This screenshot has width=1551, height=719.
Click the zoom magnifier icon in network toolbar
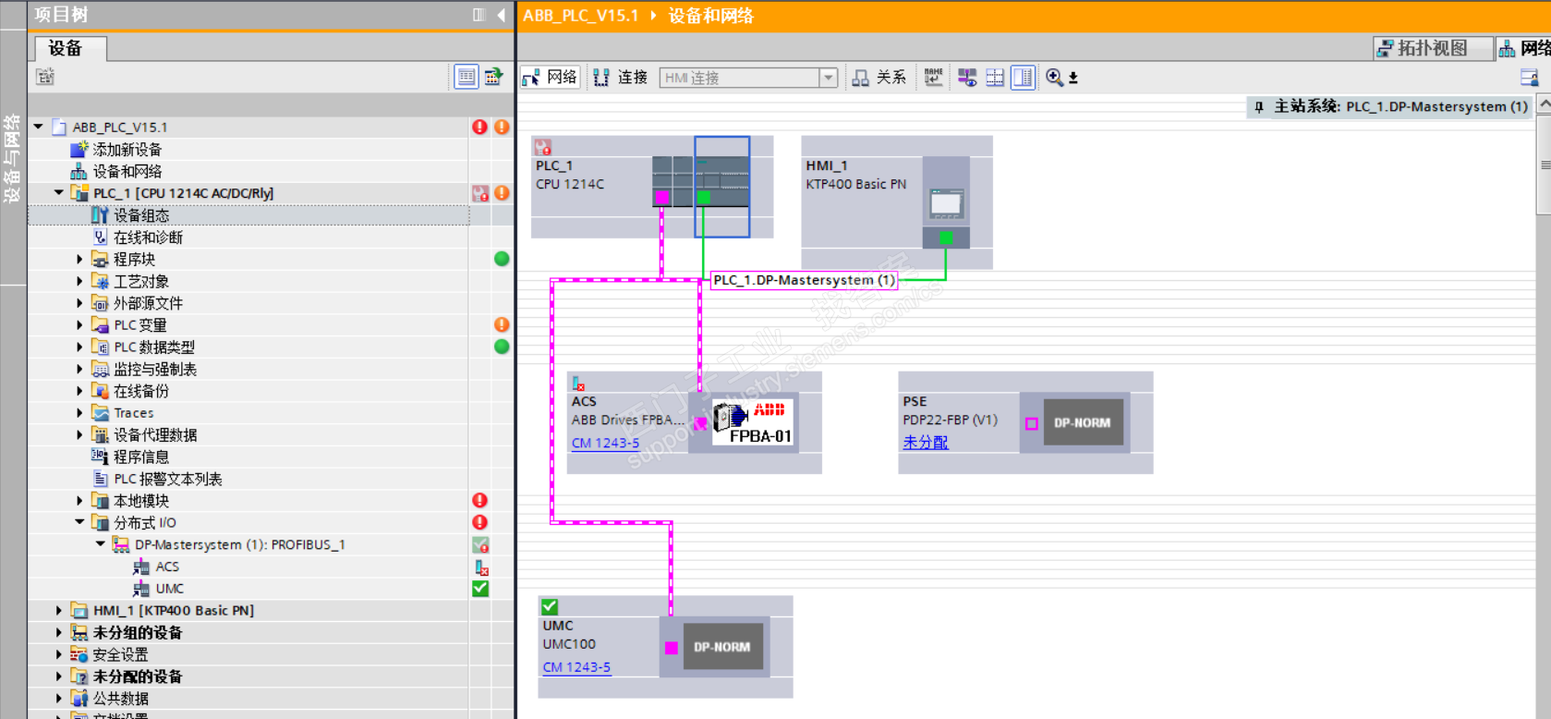tap(1054, 78)
